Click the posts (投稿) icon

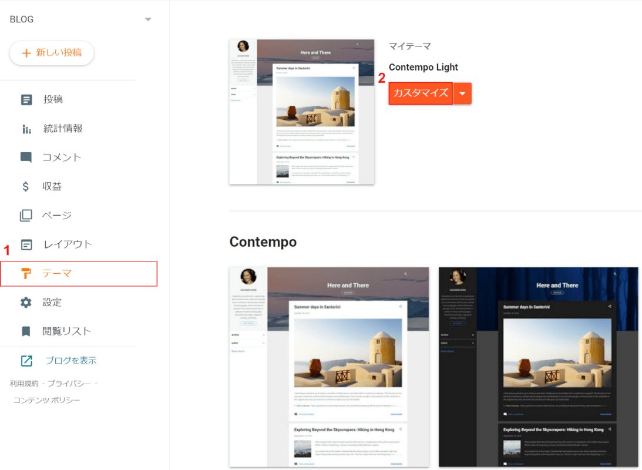point(26,99)
